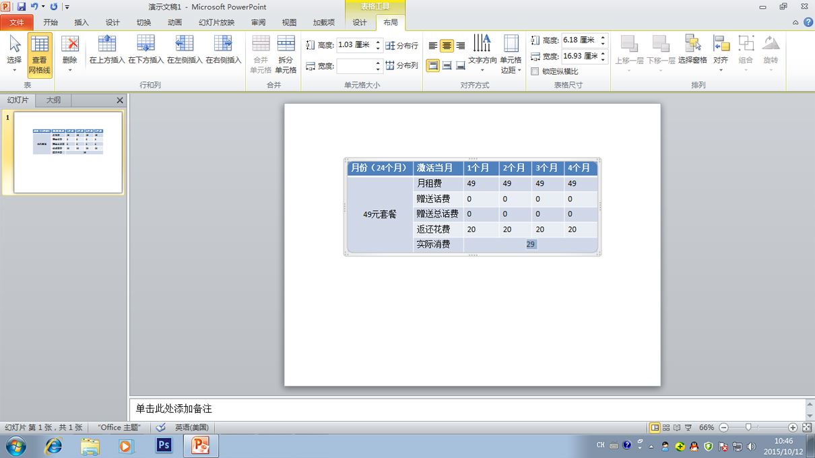Open PowerPoint Help question mark

click(808, 22)
